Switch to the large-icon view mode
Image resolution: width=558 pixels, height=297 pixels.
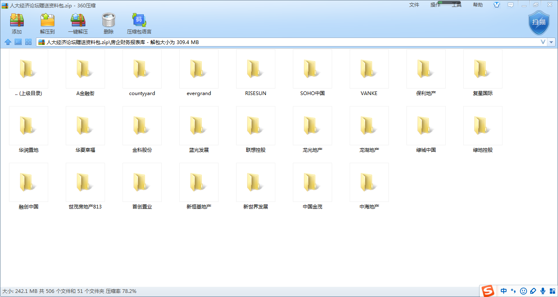[18, 42]
